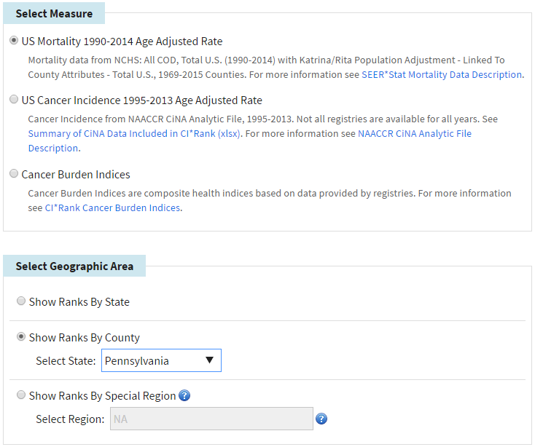Viewport: 535px width, 447px height.
Task: Click the composite health indices description text
Action: [x=219, y=193]
